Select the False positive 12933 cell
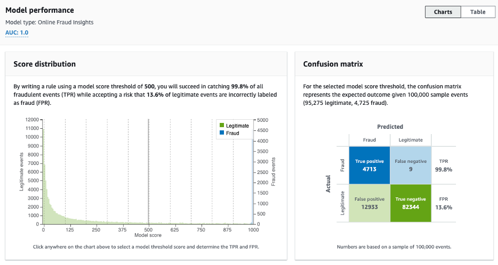Screen dimensions: 498x265 (370, 202)
